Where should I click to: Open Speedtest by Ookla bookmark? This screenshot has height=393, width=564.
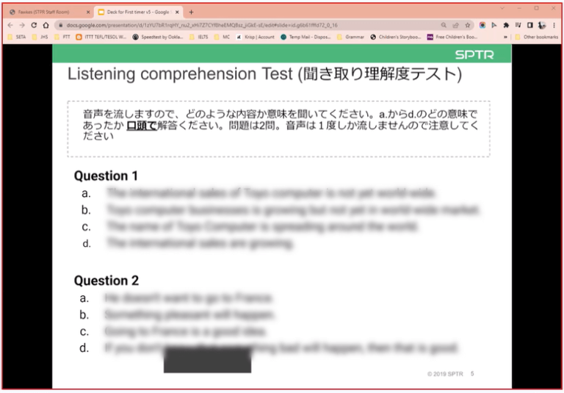pyautogui.click(x=158, y=37)
